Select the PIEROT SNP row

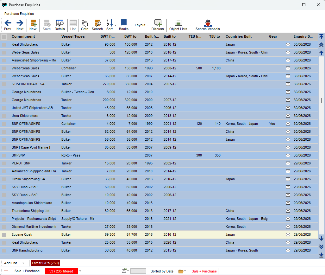click(x=159, y=163)
